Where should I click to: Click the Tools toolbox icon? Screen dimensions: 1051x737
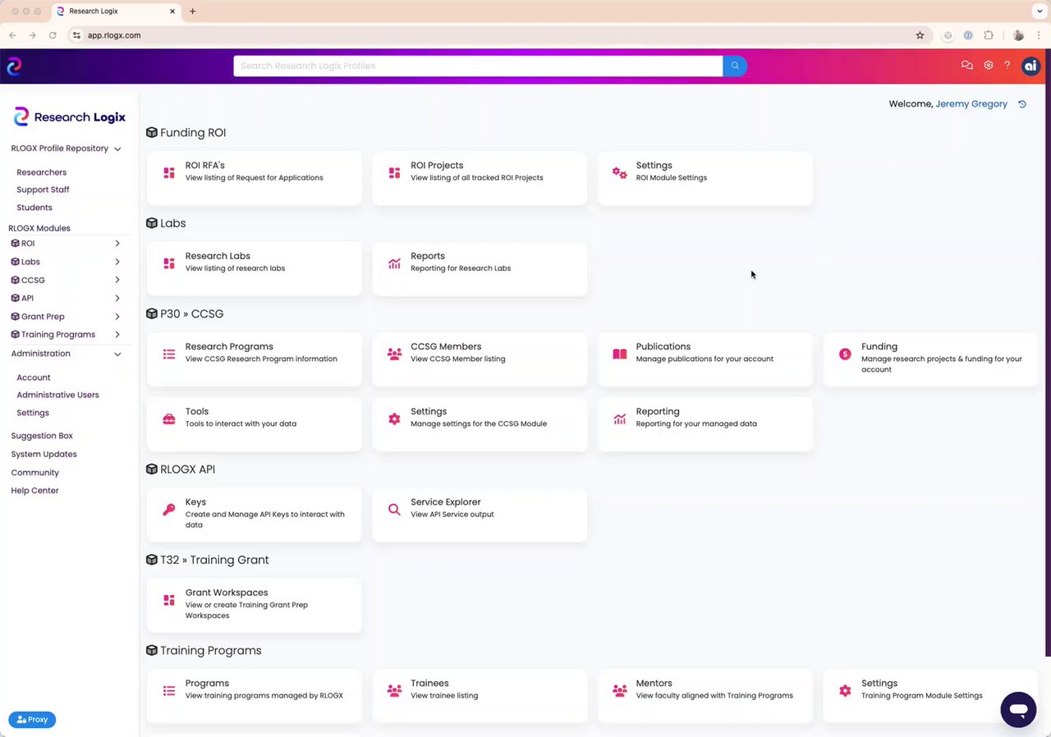[169, 419]
